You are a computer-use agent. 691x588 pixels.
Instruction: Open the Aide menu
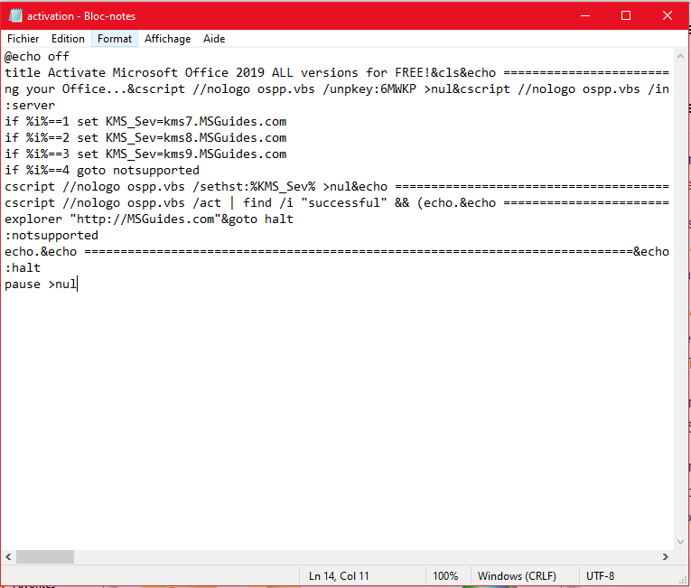tap(214, 39)
